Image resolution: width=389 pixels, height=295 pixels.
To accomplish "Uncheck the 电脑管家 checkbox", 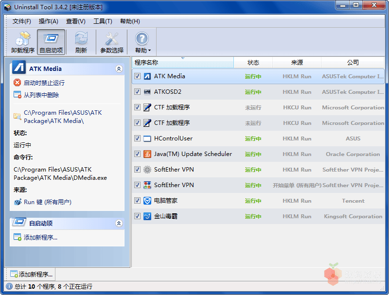I will [137, 201].
